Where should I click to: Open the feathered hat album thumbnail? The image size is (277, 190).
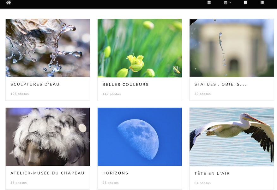[48, 137]
